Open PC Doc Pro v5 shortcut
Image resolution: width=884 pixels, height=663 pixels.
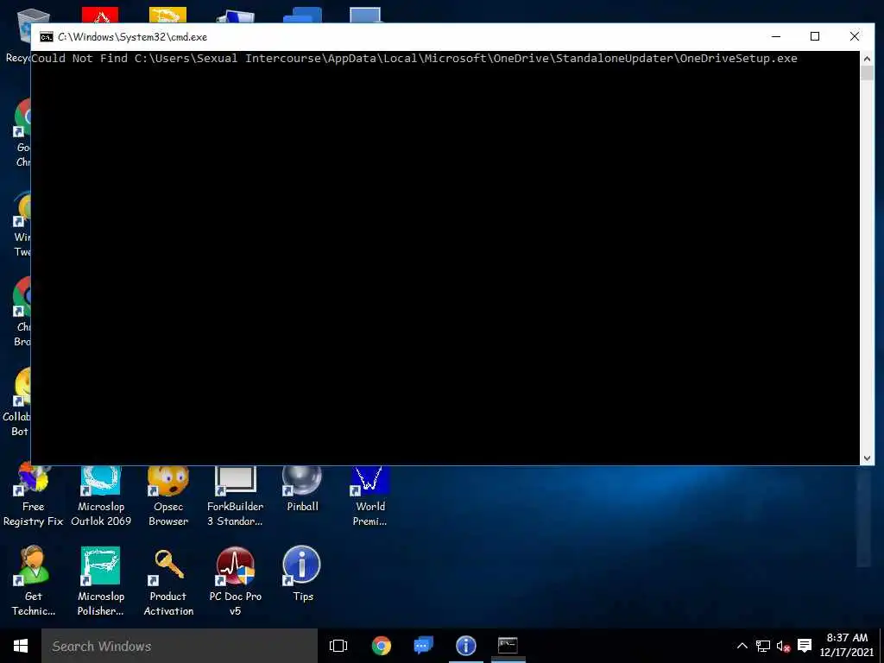coord(235,581)
